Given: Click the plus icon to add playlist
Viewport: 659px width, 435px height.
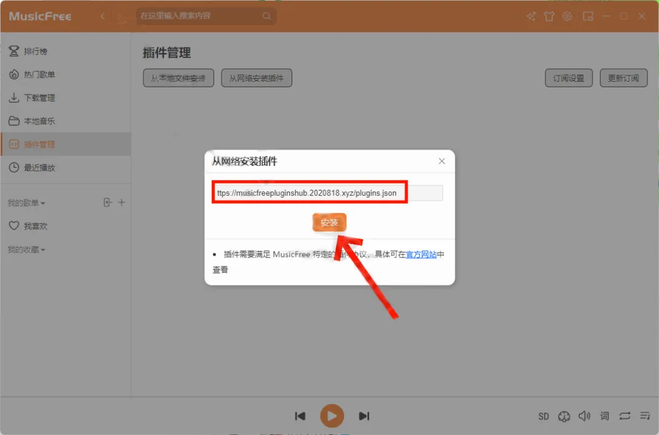Looking at the screenshot, I should 121,203.
